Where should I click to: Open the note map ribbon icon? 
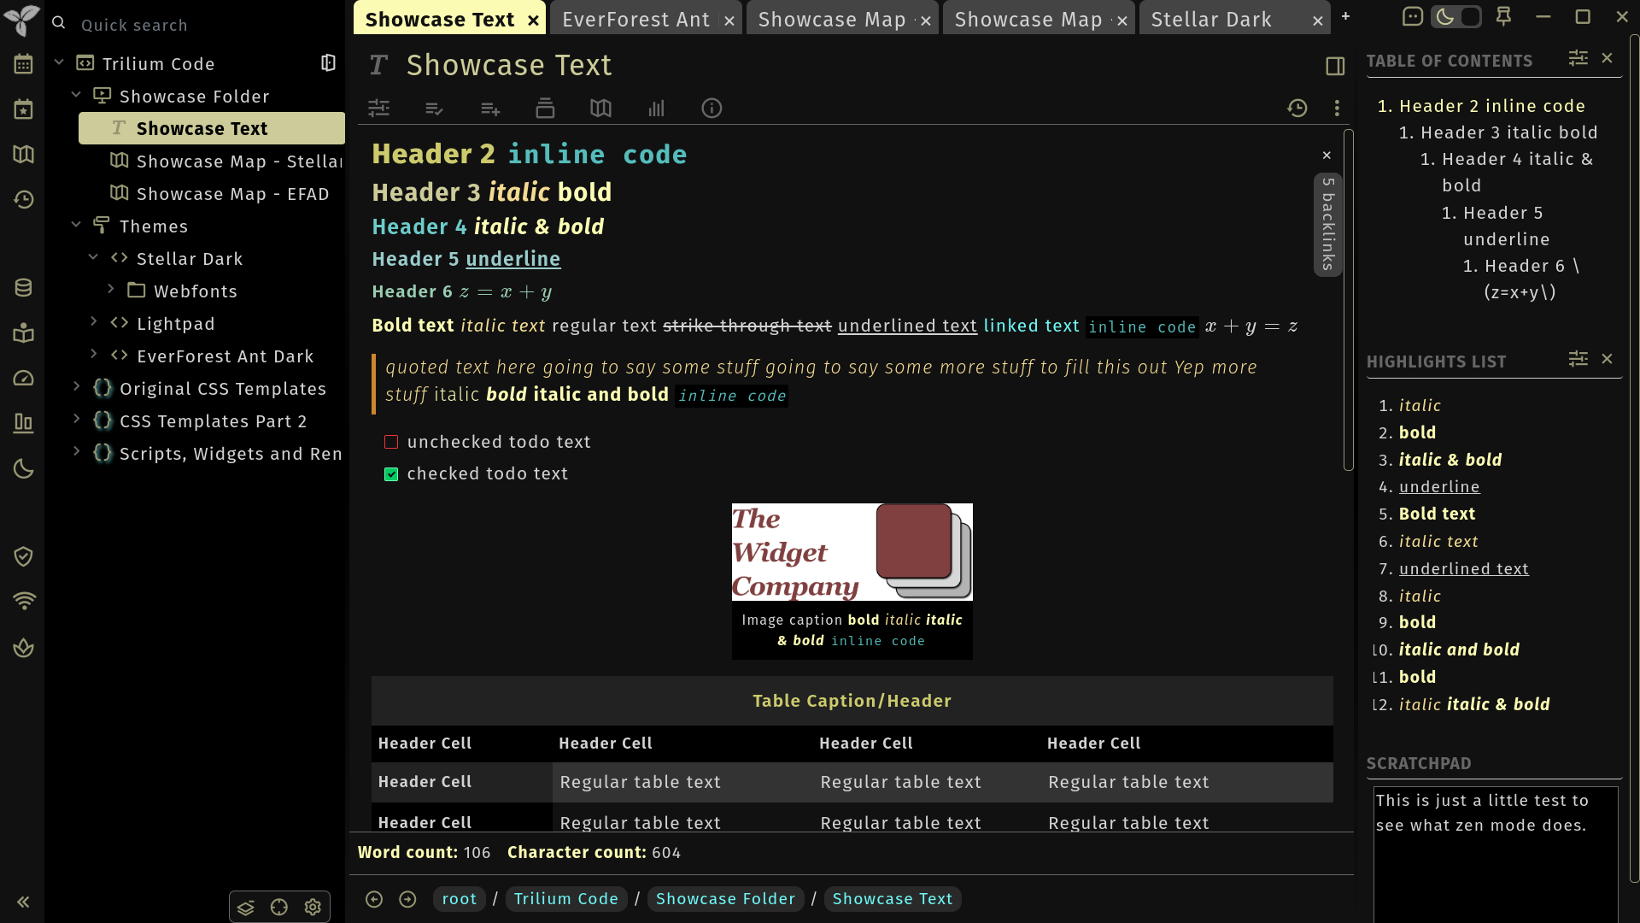(x=600, y=109)
